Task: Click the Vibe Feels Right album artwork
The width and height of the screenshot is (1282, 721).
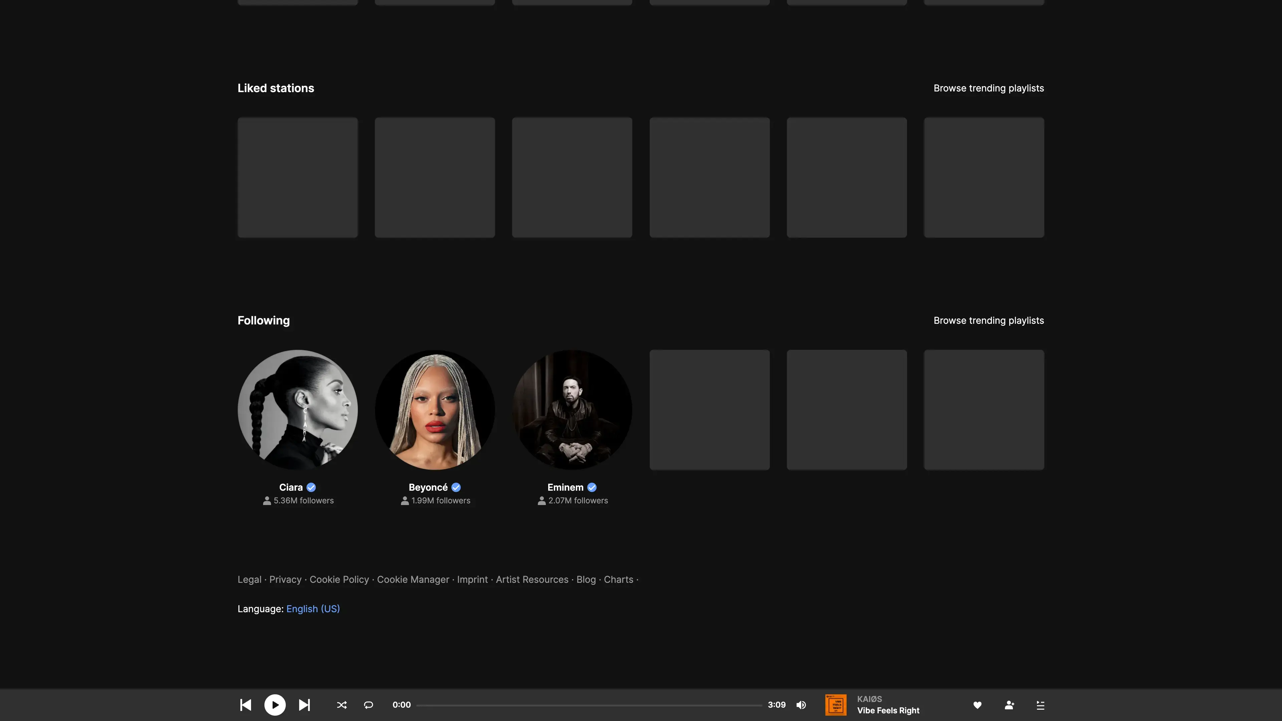Action: (x=836, y=705)
